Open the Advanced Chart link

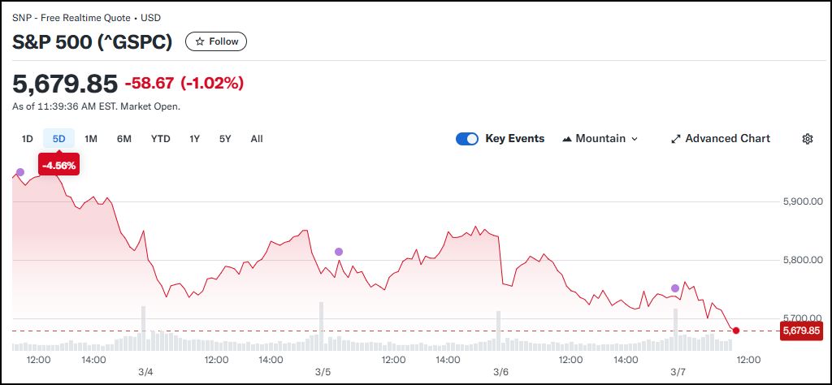click(x=721, y=139)
